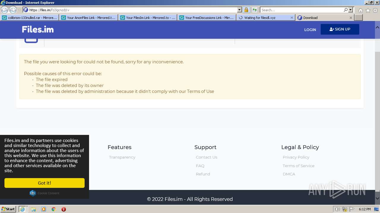Open the File Explorer taskbar icon

(x=34, y=209)
